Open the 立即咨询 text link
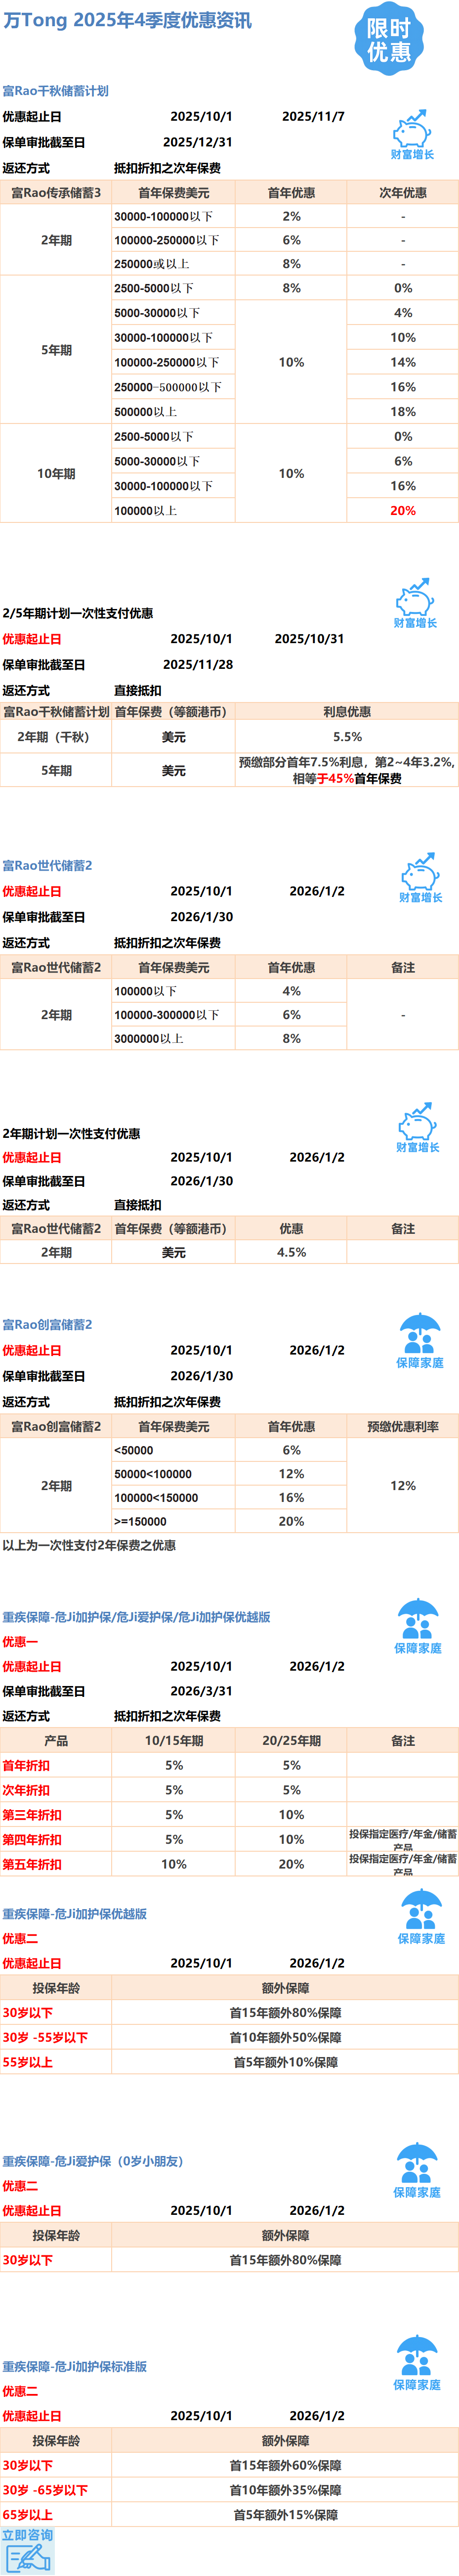 tap(27, 2535)
